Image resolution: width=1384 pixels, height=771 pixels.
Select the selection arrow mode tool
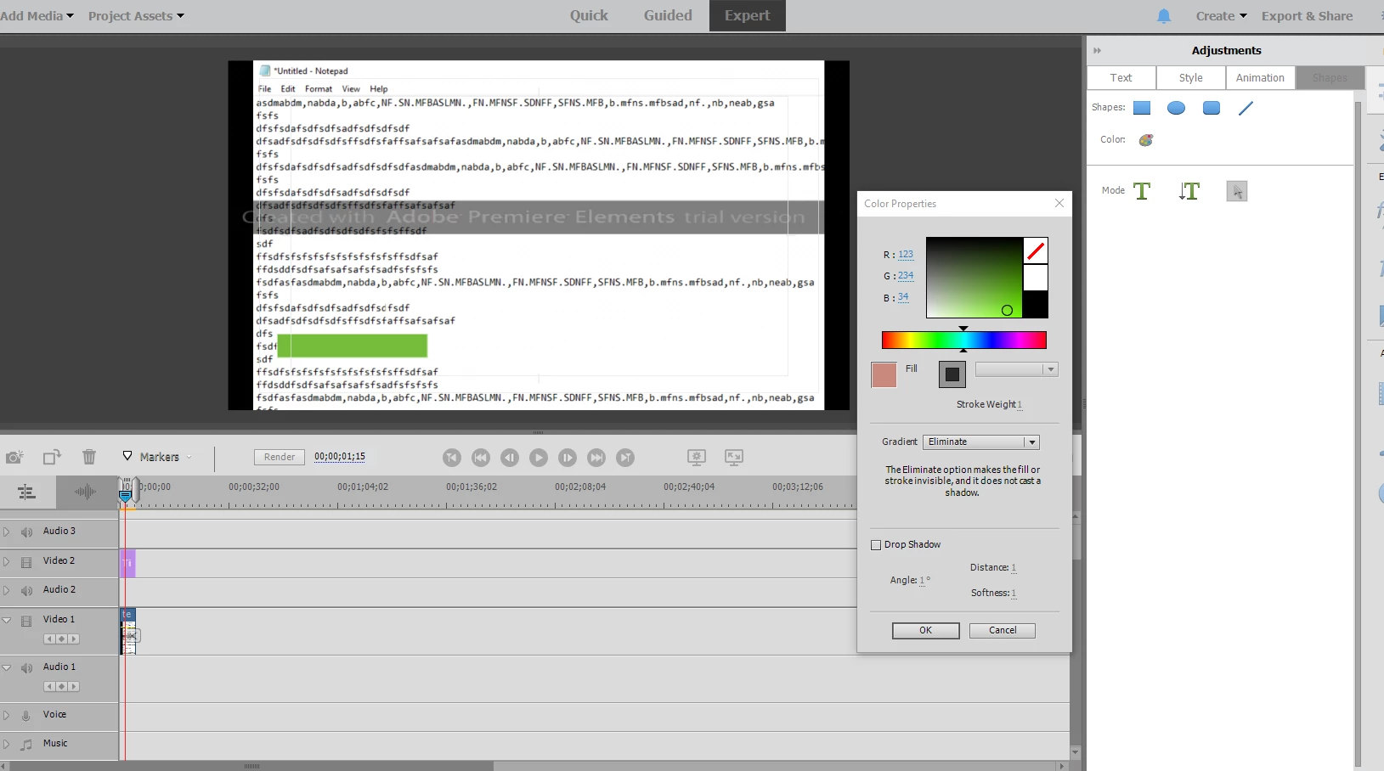1237,191
